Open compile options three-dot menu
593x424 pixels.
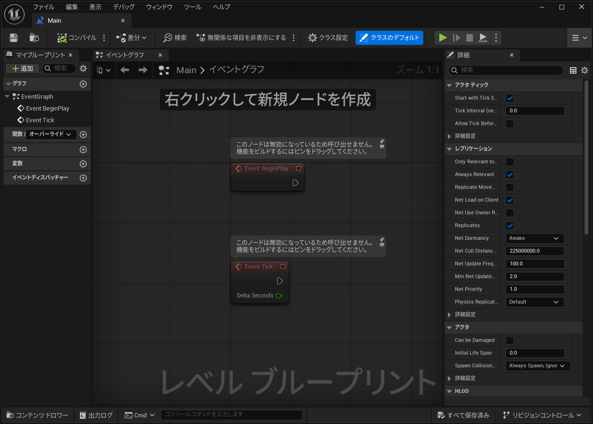tap(104, 38)
